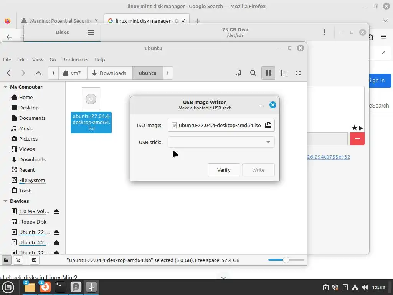
Task: Open a new Firefox tab
Action: coord(198,21)
